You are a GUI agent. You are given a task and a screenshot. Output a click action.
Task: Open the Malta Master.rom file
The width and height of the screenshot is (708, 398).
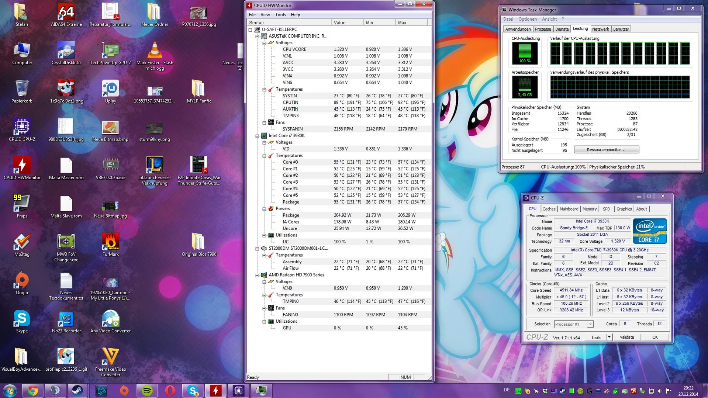(x=66, y=168)
